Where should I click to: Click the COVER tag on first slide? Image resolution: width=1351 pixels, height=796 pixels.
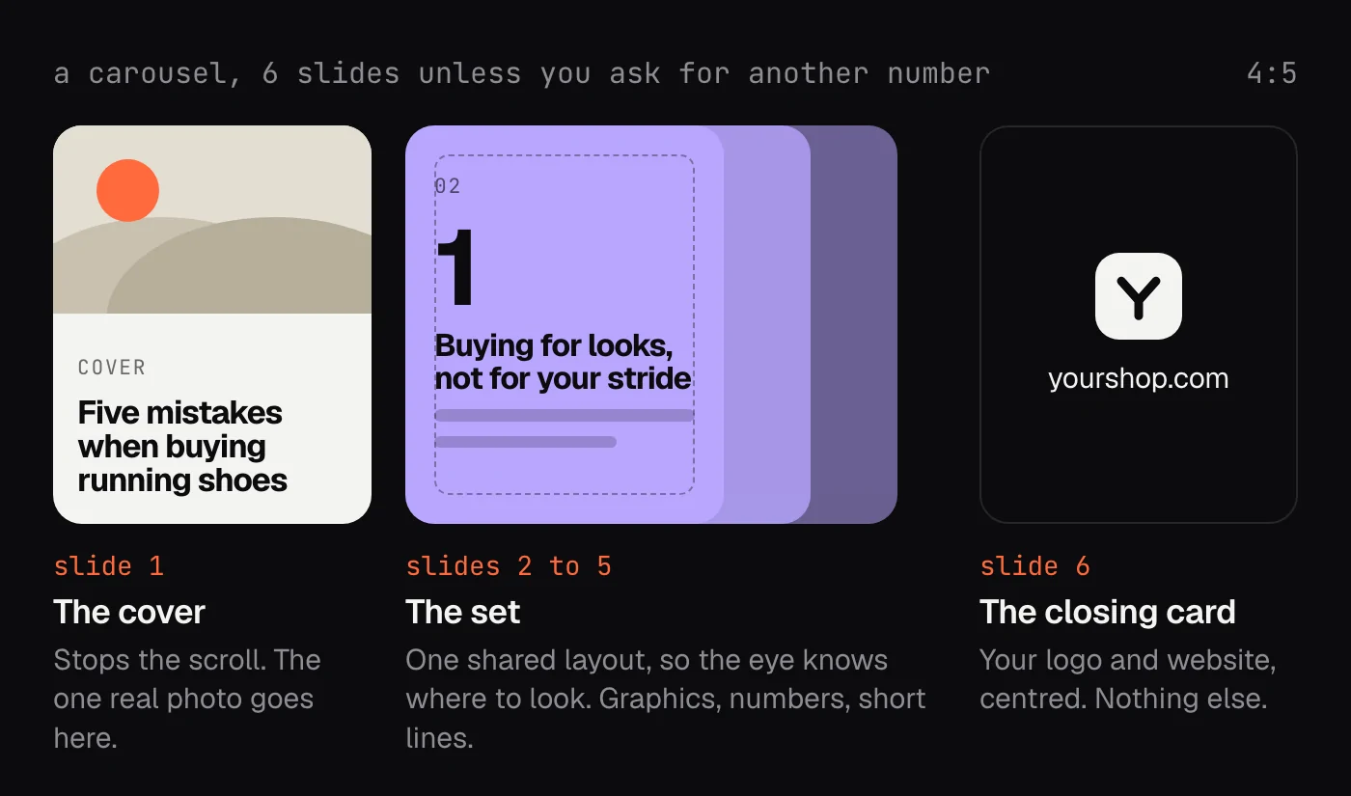point(112,368)
